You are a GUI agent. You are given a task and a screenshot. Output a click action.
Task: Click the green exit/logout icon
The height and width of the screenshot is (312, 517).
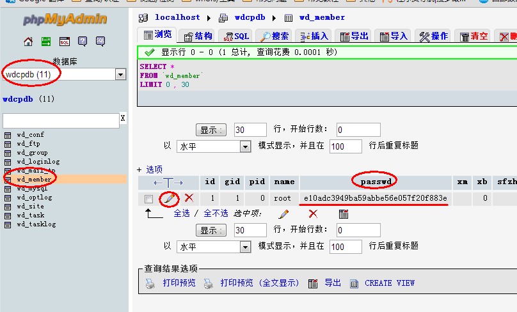[x=46, y=42]
